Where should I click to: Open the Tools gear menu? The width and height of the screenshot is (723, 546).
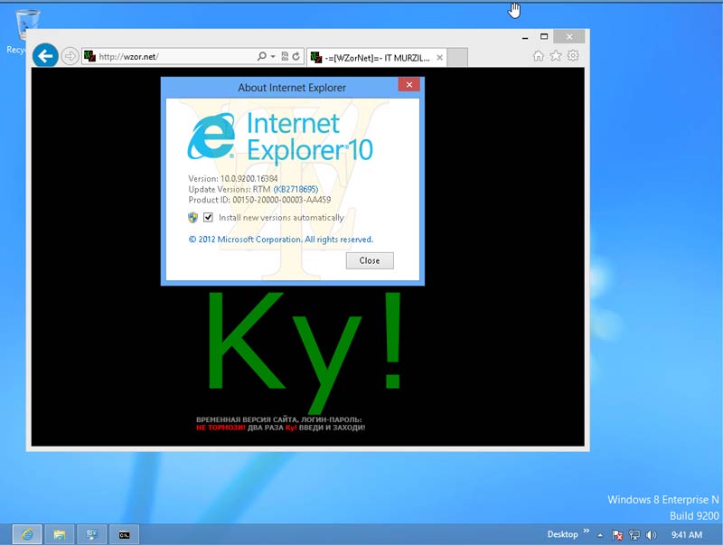(x=573, y=56)
